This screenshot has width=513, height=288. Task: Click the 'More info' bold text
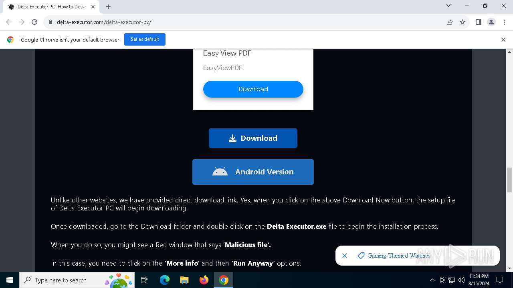tap(182, 263)
